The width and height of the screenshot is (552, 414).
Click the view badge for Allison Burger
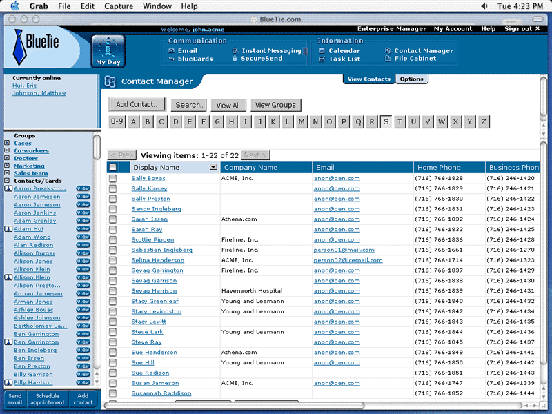point(83,253)
